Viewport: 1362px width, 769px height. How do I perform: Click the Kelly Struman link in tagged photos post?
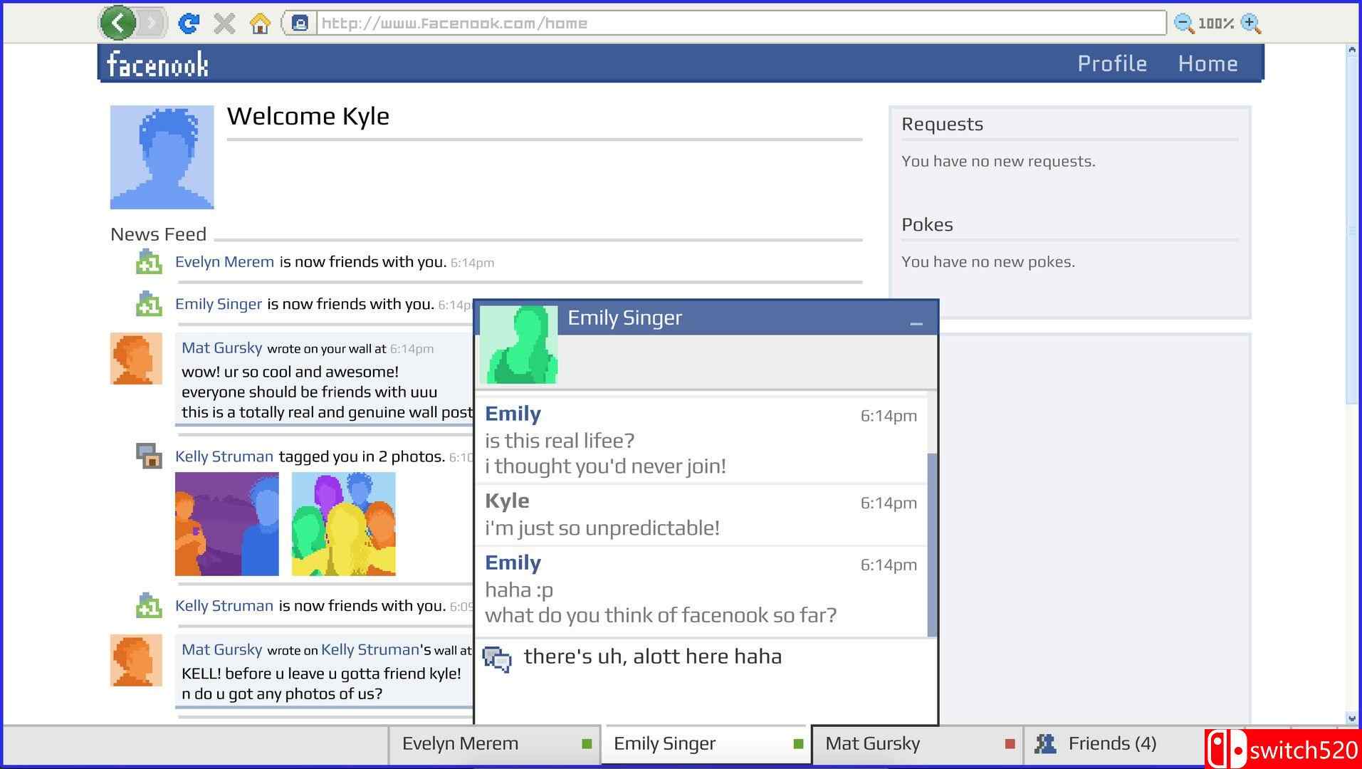(x=224, y=456)
